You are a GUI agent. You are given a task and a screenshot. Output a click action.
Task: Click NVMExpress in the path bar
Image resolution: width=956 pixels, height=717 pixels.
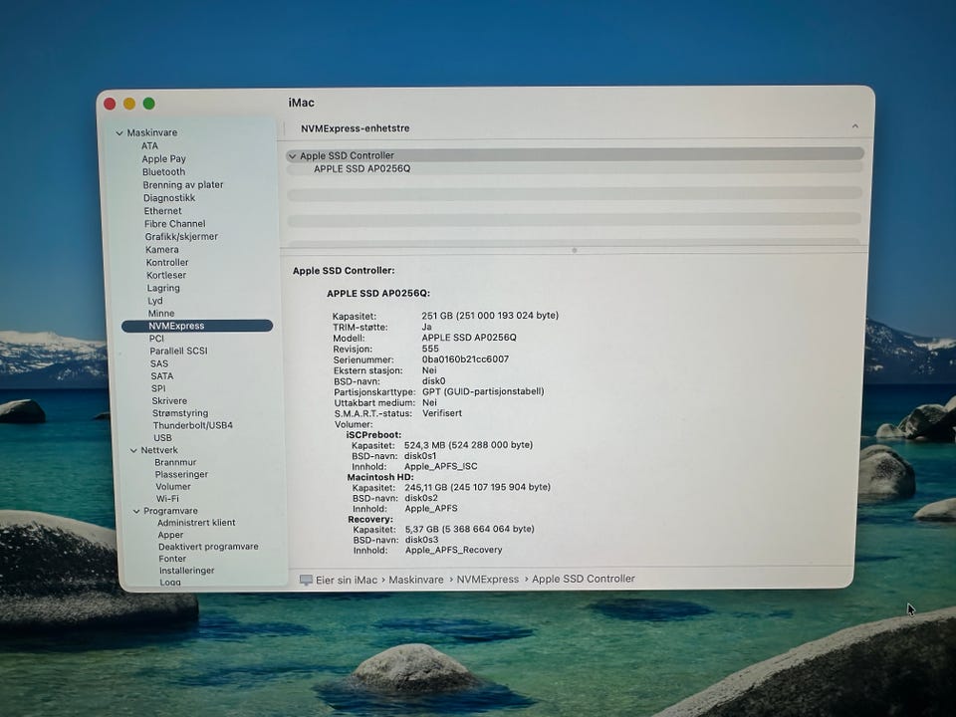[488, 580]
